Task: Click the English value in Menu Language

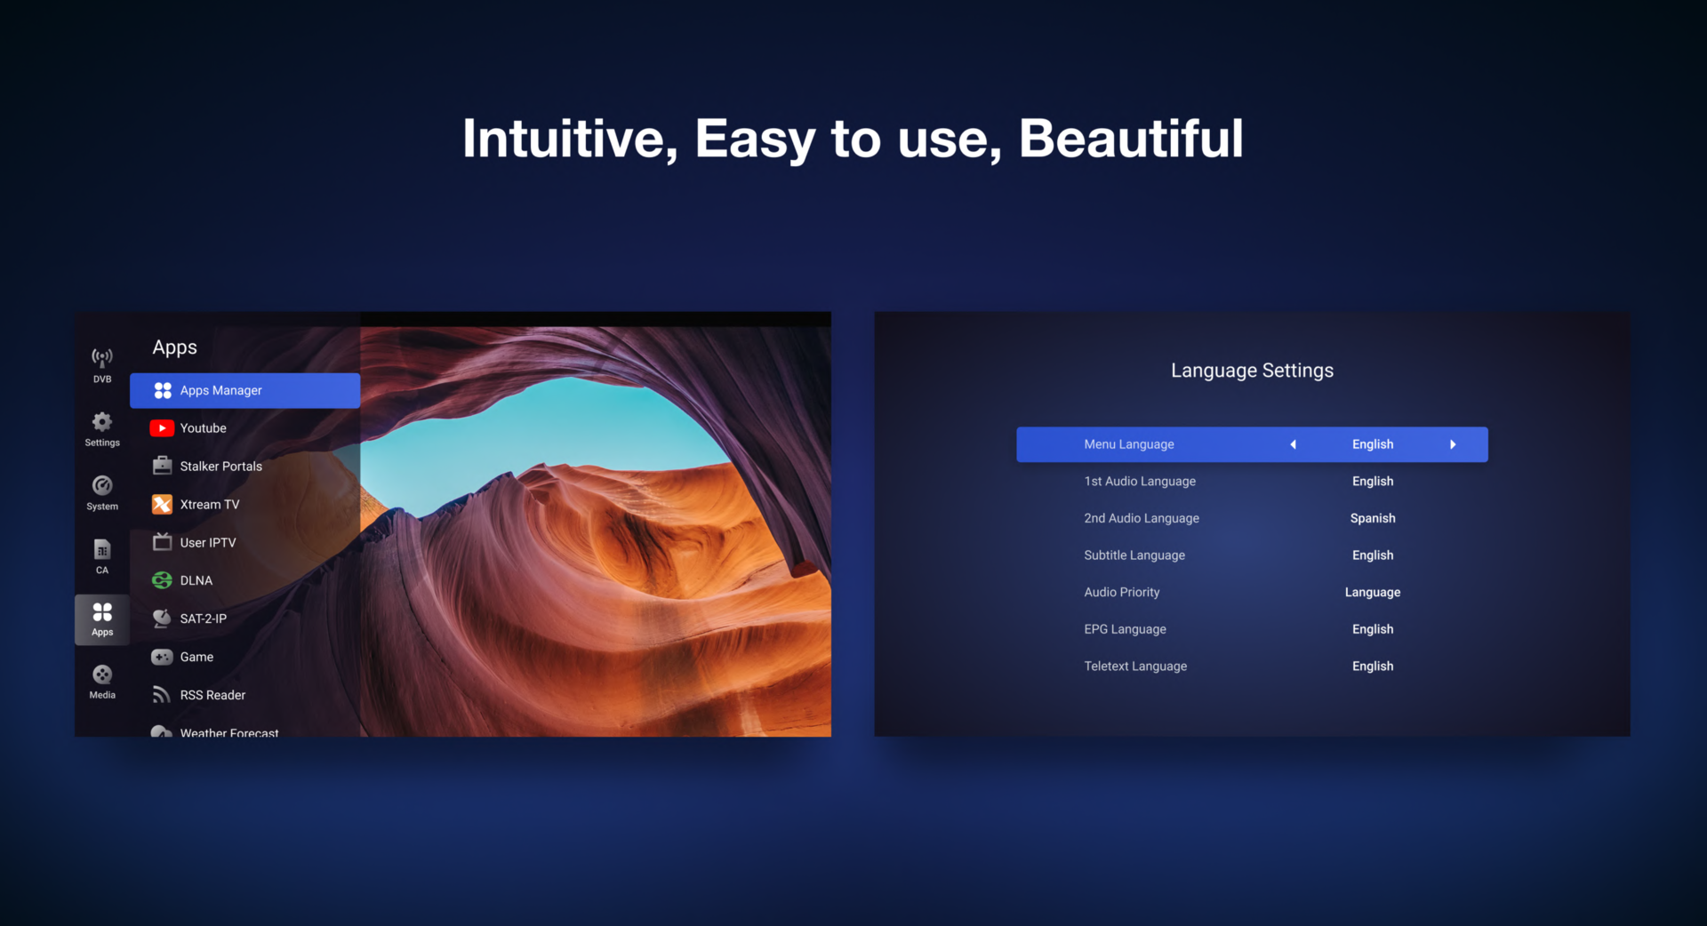Action: click(1373, 444)
